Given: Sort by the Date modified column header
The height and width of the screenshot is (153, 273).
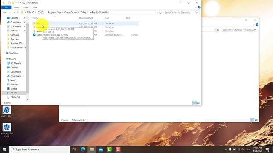Looking at the screenshot, I should [86, 18].
